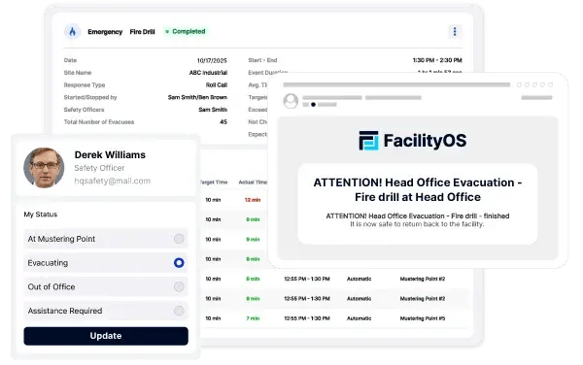Screen dimensions: 583x365
Task: Select the At Mustering Point status
Action: point(106,239)
